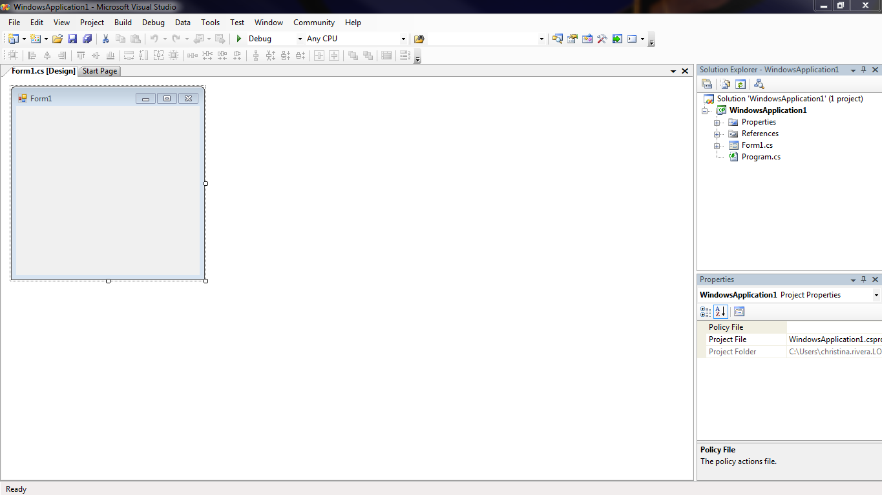Click the New Project toolbar icon
882x495 pixels.
pyautogui.click(x=14, y=39)
